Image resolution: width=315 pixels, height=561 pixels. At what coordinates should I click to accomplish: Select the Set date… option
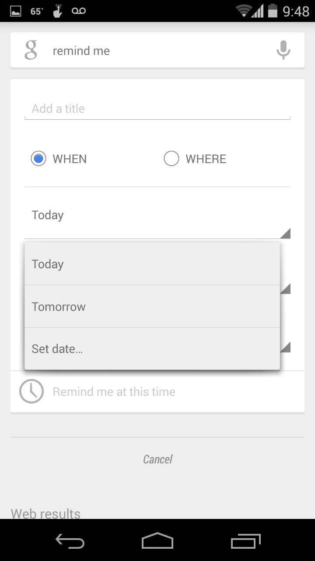tap(152, 349)
